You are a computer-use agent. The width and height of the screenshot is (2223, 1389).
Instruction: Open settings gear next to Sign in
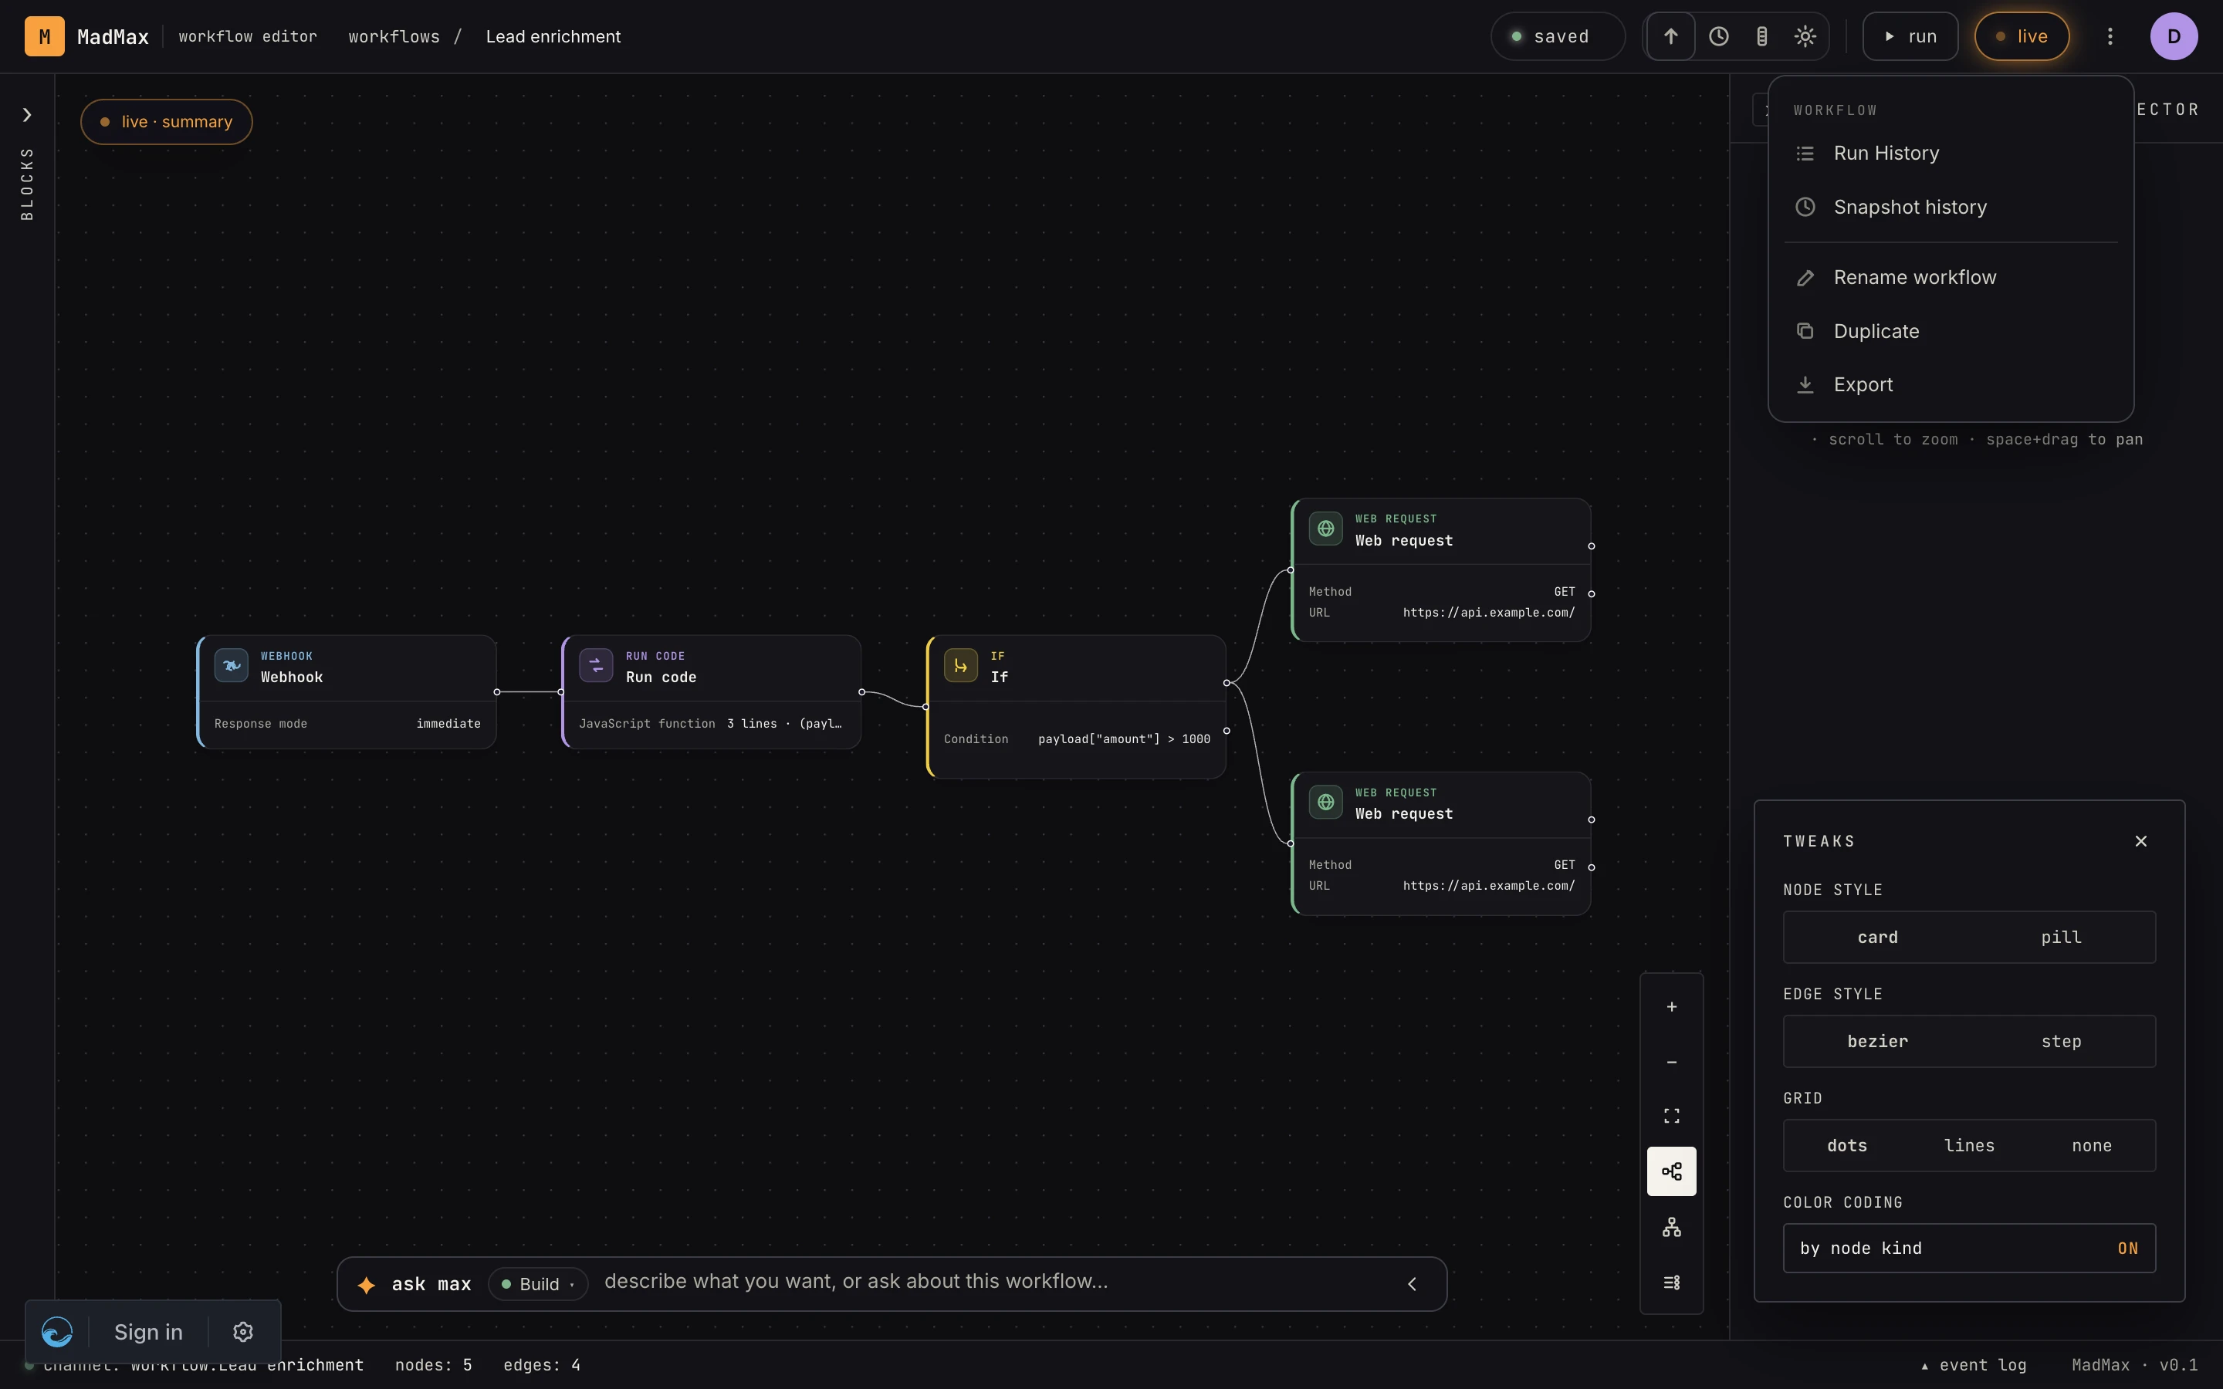242,1332
